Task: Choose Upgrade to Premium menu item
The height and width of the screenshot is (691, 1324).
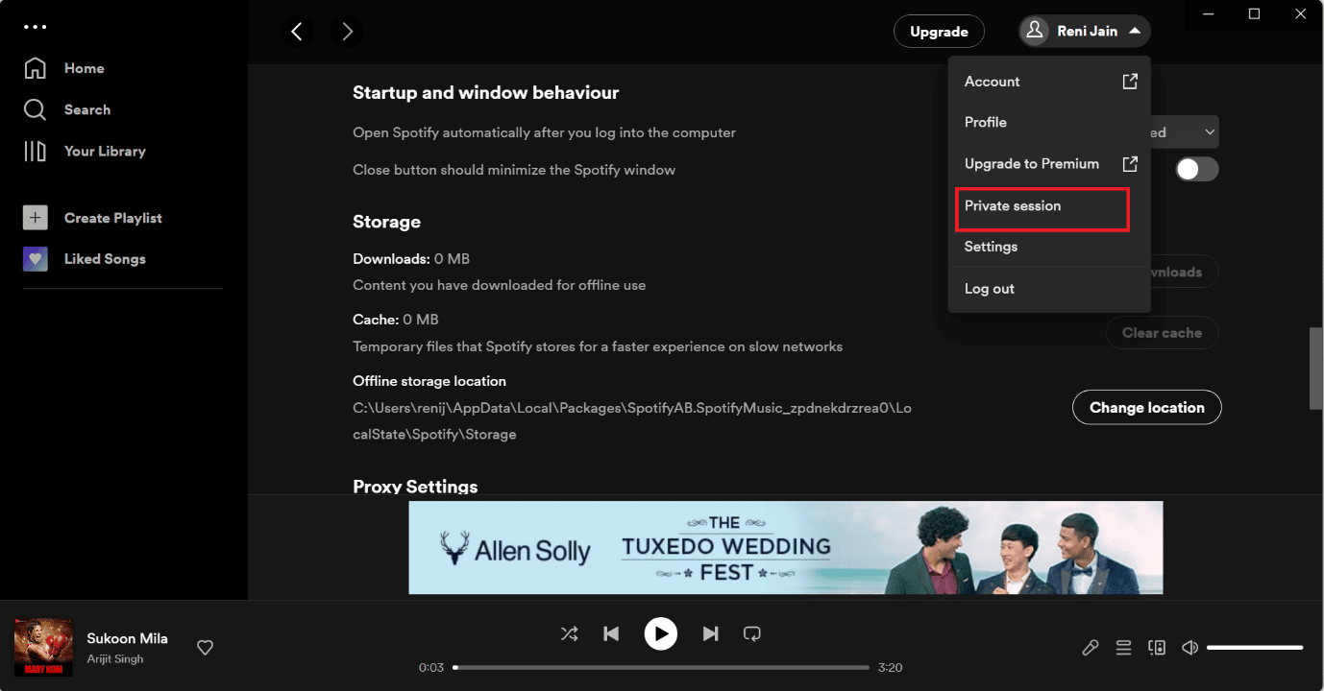Action: point(1049,164)
